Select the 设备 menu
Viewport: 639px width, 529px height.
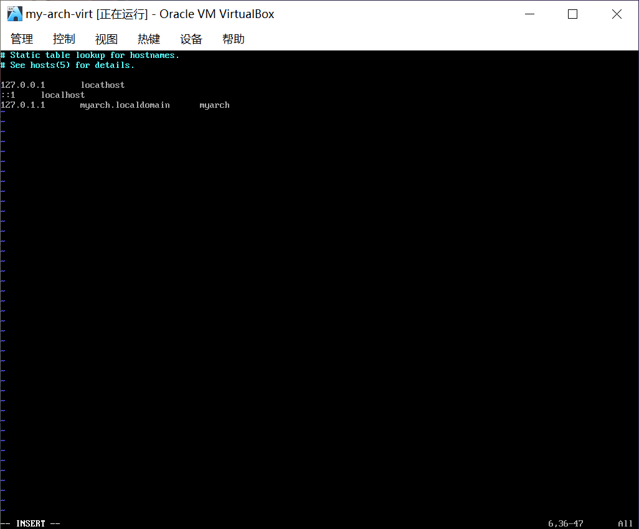[x=191, y=39]
